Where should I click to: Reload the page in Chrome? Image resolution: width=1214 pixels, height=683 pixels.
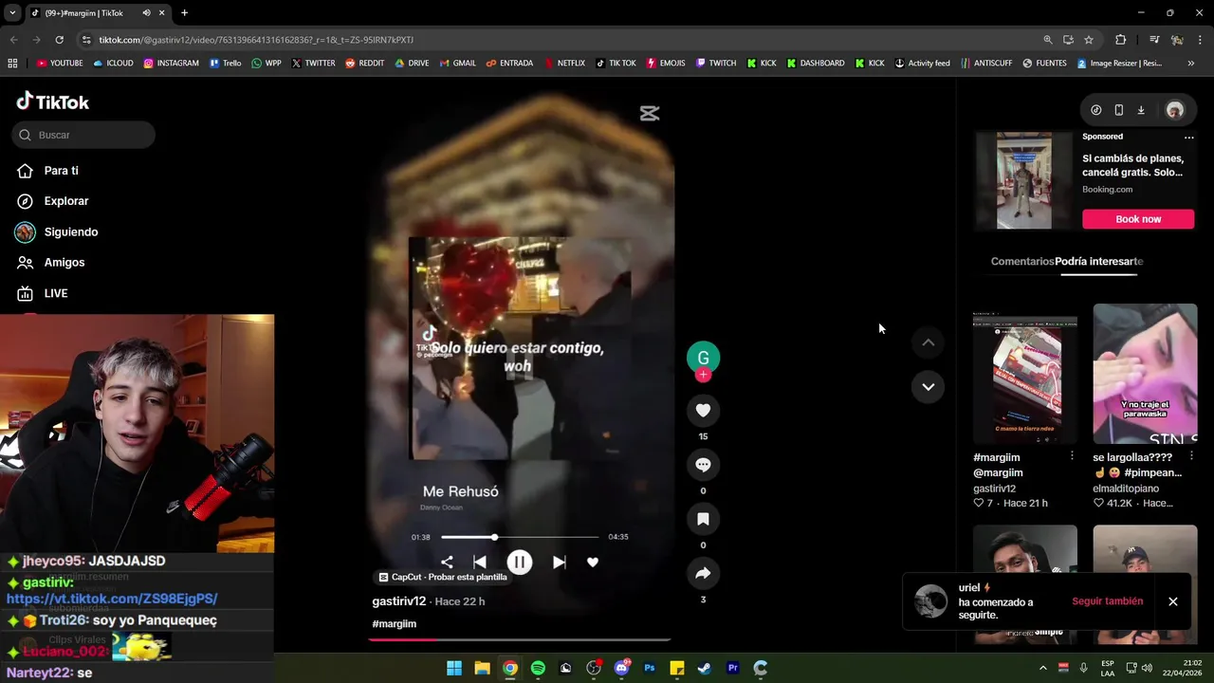[59, 40]
